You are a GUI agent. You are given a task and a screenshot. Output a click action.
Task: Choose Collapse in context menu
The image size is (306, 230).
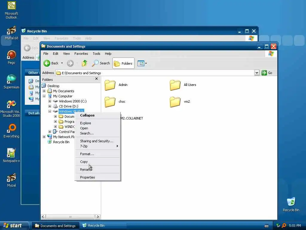pyautogui.click(x=98, y=115)
